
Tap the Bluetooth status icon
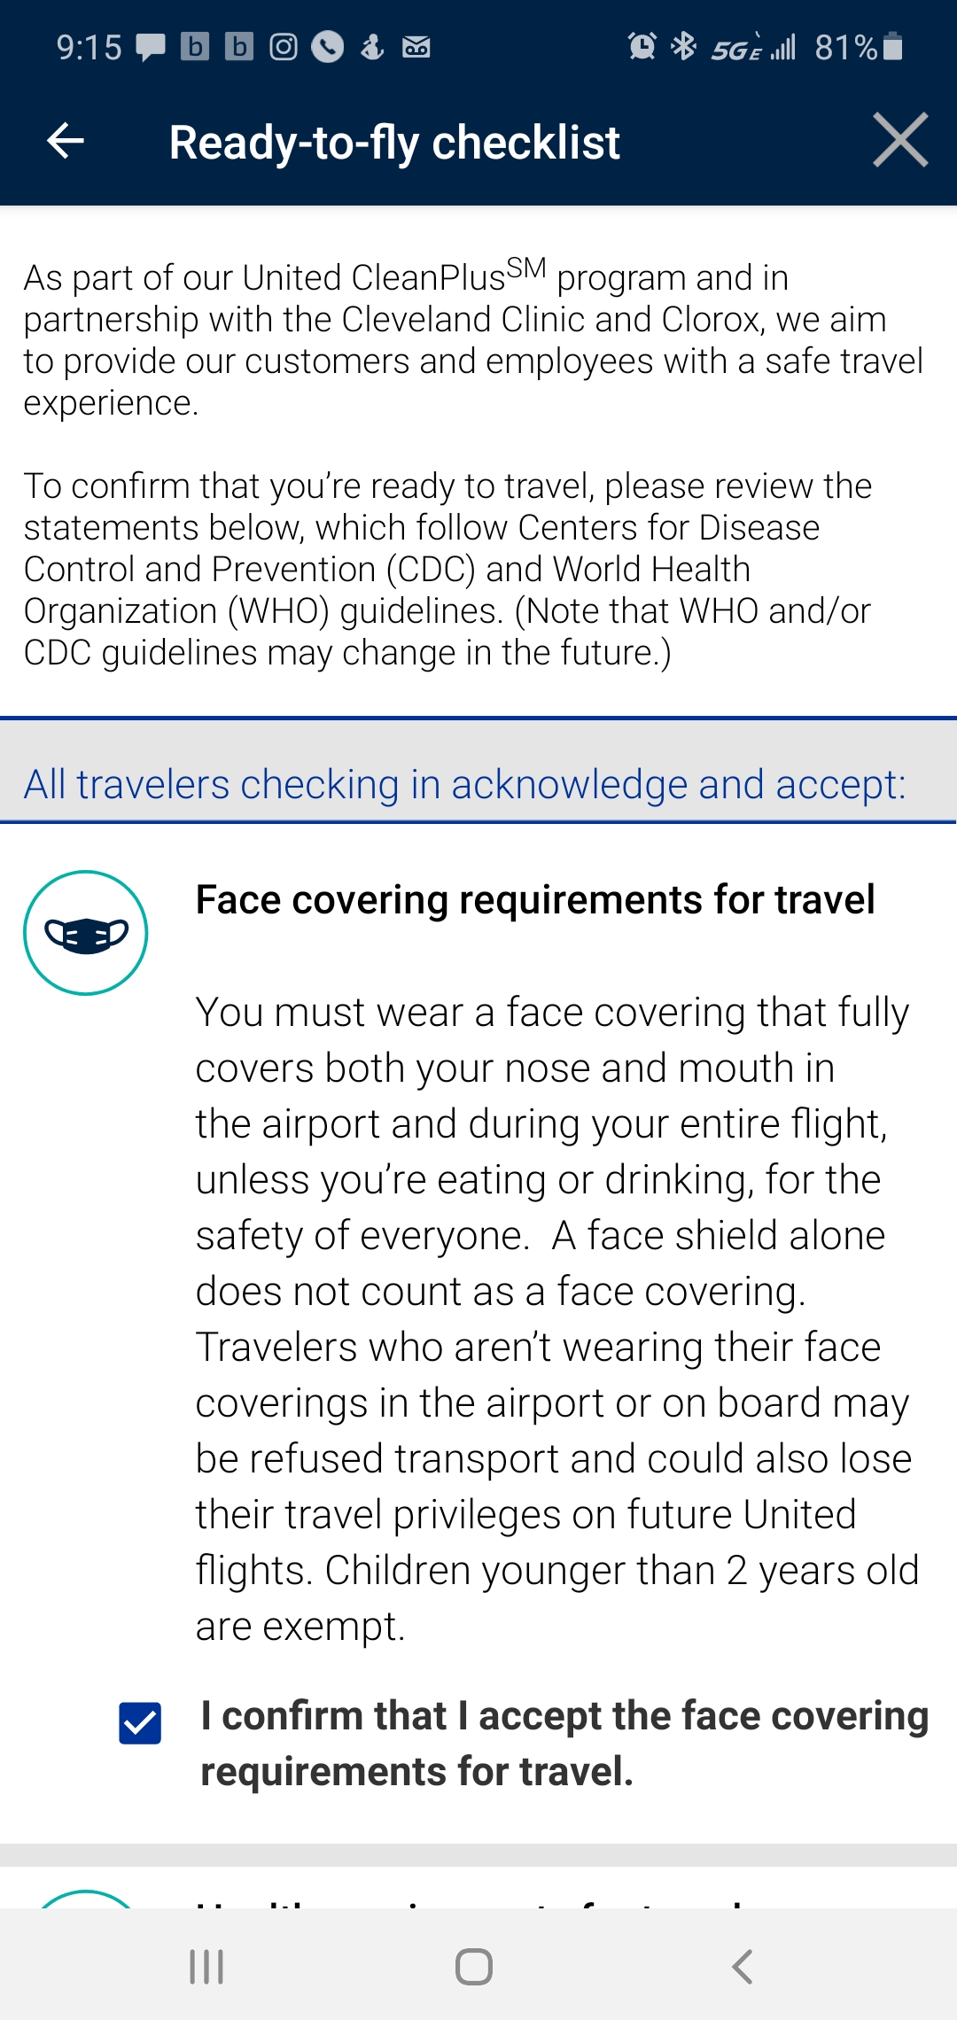tap(683, 46)
